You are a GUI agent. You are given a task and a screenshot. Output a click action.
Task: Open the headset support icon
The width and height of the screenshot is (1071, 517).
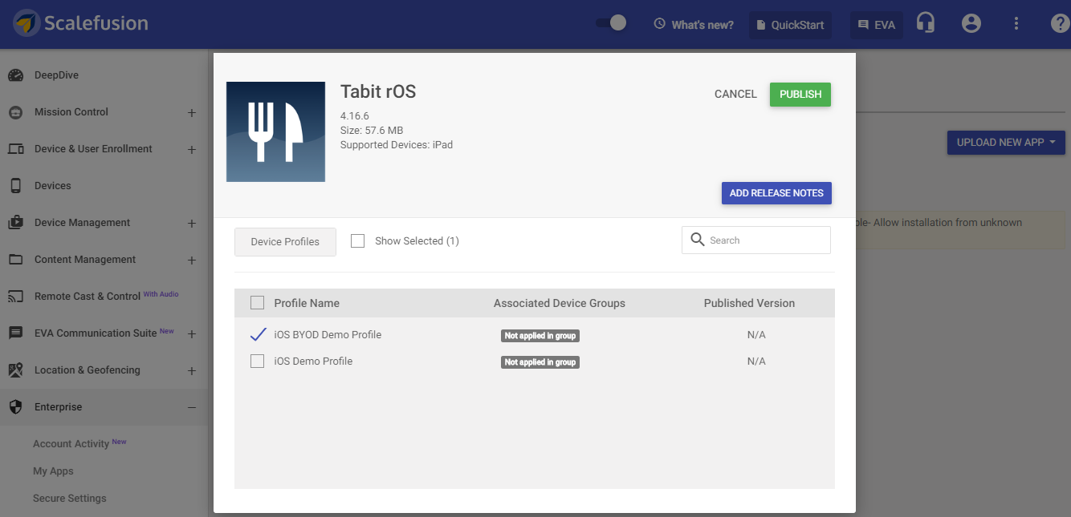[x=926, y=24]
